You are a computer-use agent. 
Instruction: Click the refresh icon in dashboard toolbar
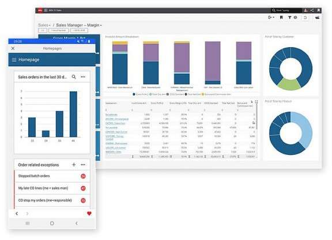point(305,17)
